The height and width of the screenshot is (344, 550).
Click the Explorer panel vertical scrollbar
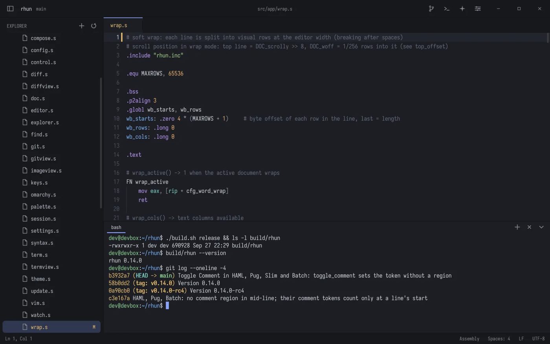click(101, 143)
